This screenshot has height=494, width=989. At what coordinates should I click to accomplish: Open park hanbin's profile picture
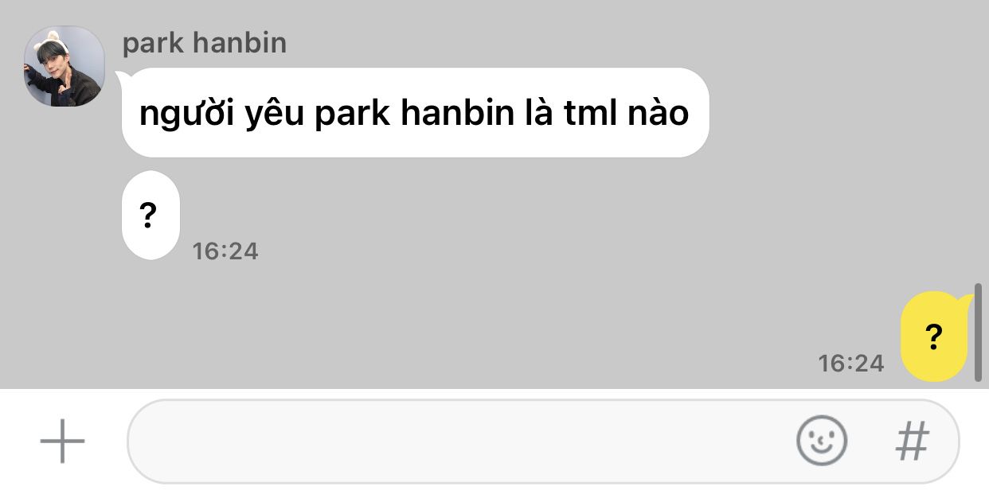pos(64,67)
